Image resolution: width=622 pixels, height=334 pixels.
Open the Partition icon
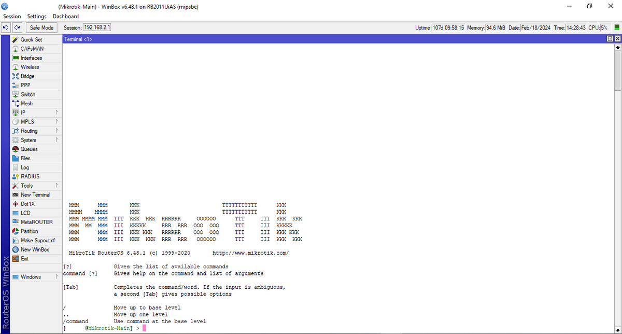[16, 231]
